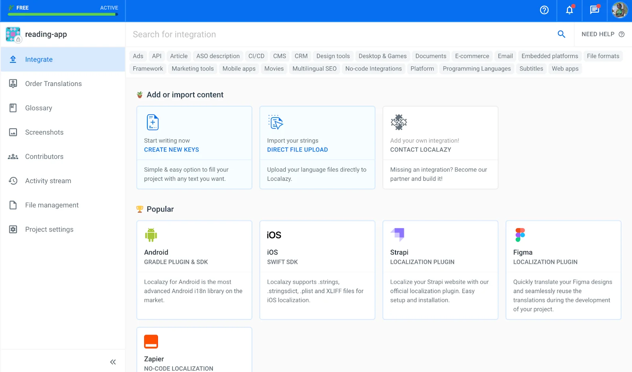Collapse the sidebar with double chevron
Viewport: 632px width, 372px height.
(113, 362)
